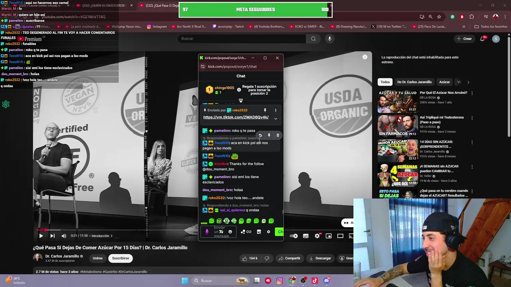
Task: Open Chrome three-dot menu
Action: [505, 17]
